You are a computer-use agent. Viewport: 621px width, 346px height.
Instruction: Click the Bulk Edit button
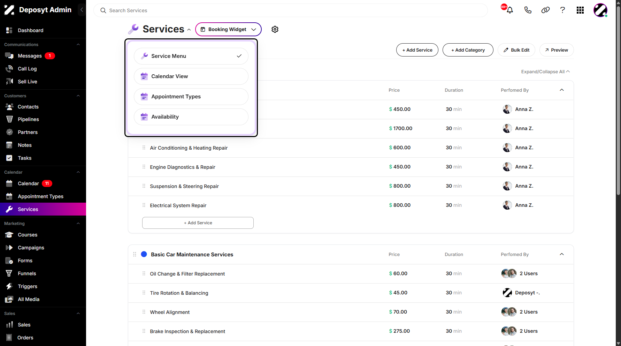516,50
